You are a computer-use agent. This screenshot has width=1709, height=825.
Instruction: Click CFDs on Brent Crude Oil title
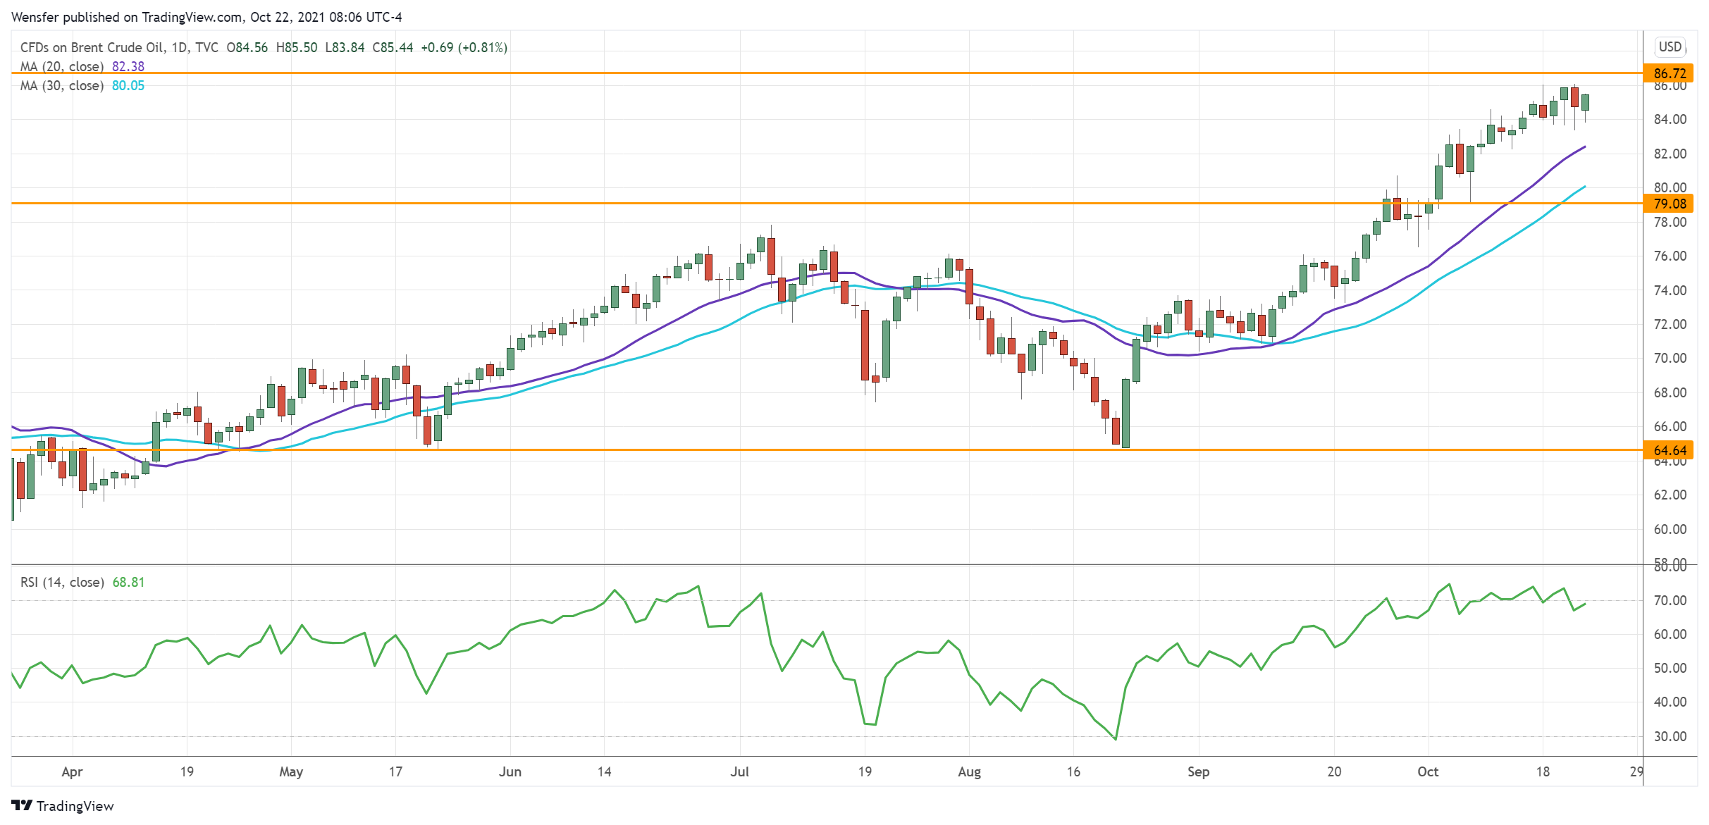[92, 47]
